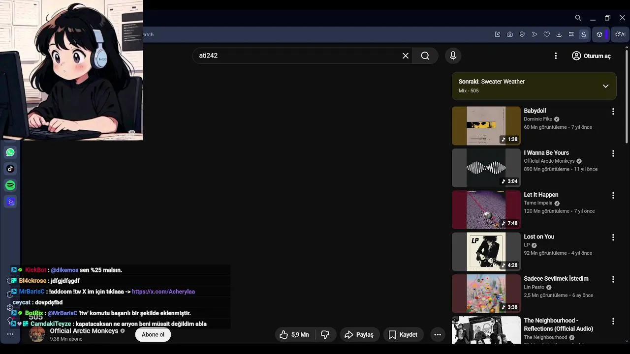
Task: Click the paper plane send icon
Action: [x=534, y=34]
